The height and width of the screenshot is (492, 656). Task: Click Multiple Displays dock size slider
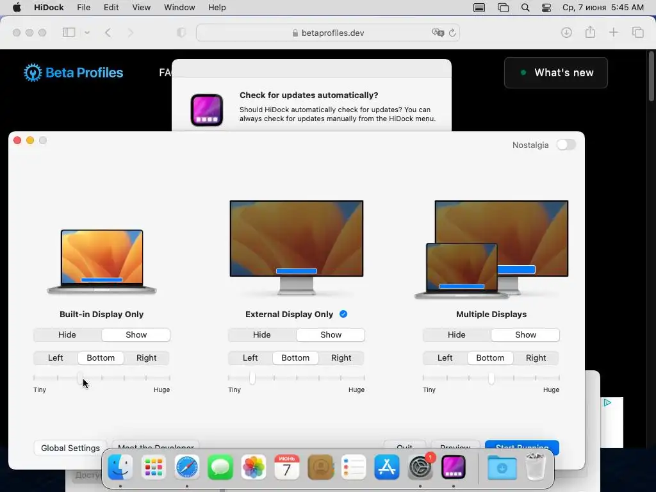491,378
